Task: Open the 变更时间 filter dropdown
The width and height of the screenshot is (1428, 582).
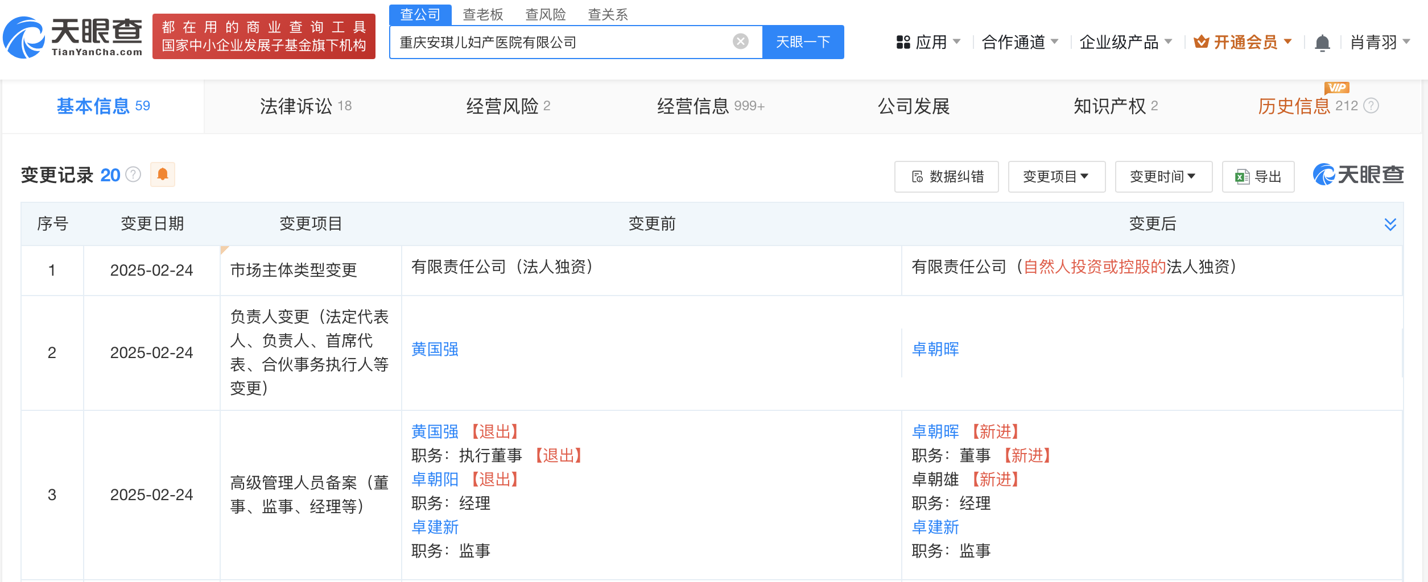Action: coord(1163,177)
